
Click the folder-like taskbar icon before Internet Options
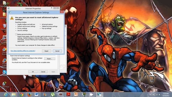tap(91, 94)
